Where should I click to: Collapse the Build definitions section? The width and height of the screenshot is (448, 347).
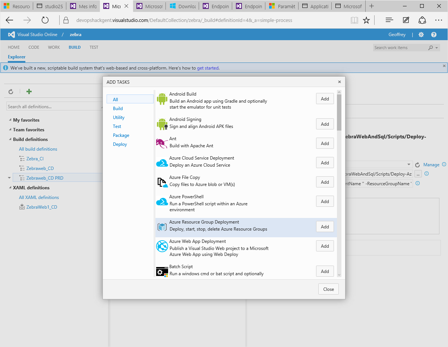(x=10, y=139)
